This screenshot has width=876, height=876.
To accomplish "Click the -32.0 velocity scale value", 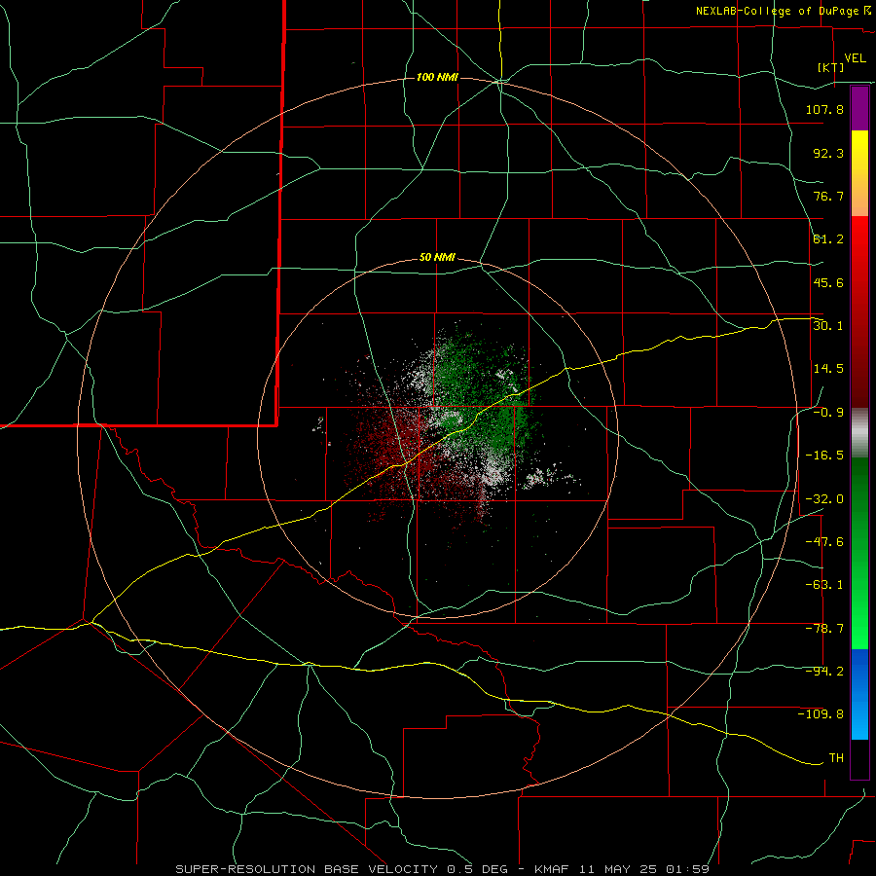I will click(824, 499).
